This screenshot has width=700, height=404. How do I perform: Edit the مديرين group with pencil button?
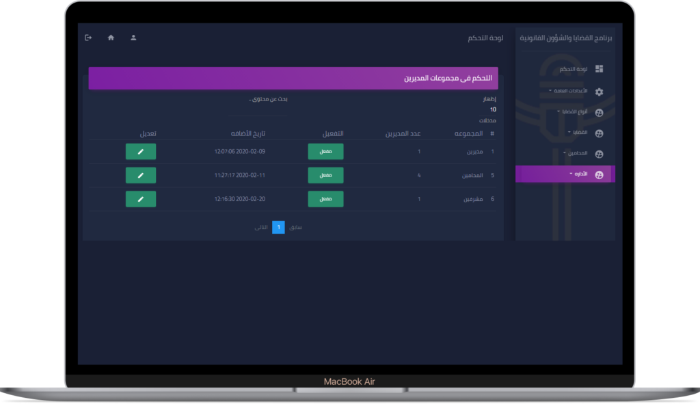point(141,152)
